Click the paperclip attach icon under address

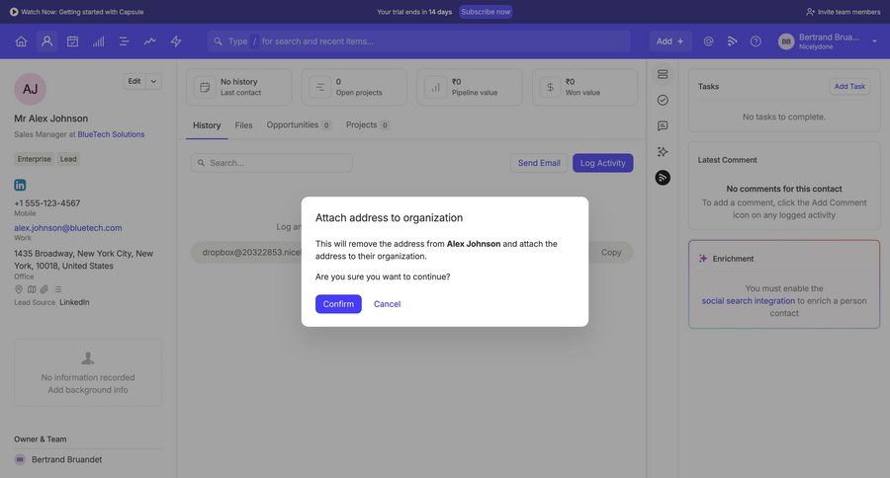[44, 289]
